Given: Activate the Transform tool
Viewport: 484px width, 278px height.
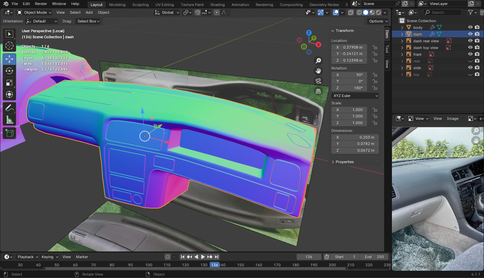Looking at the screenshot, I should (9, 94).
